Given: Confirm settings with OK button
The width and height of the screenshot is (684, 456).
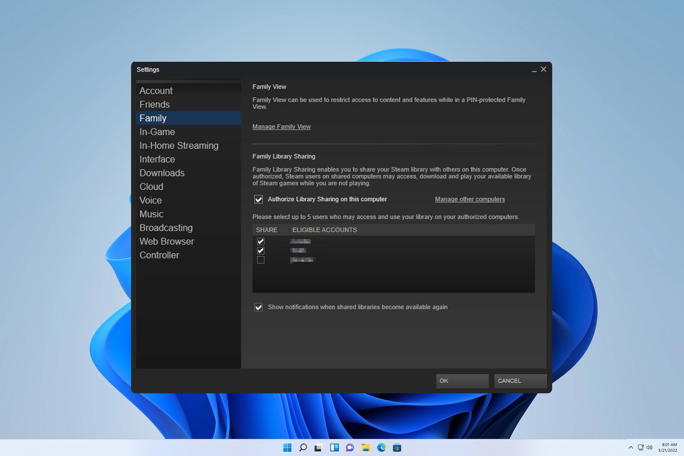Looking at the screenshot, I should (x=462, y=381).
